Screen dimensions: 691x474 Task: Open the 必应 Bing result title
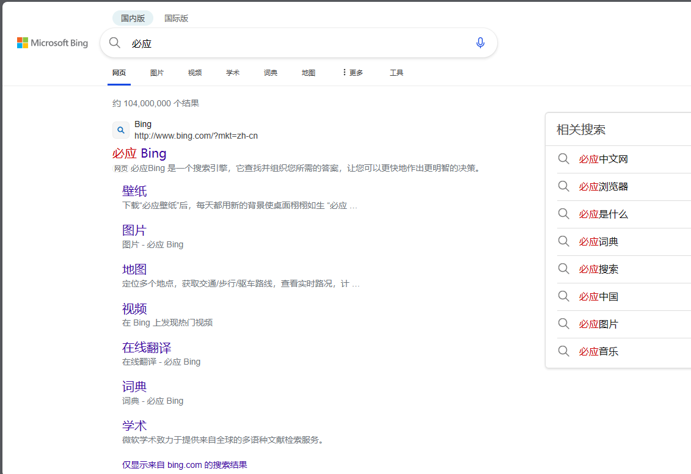139,153
